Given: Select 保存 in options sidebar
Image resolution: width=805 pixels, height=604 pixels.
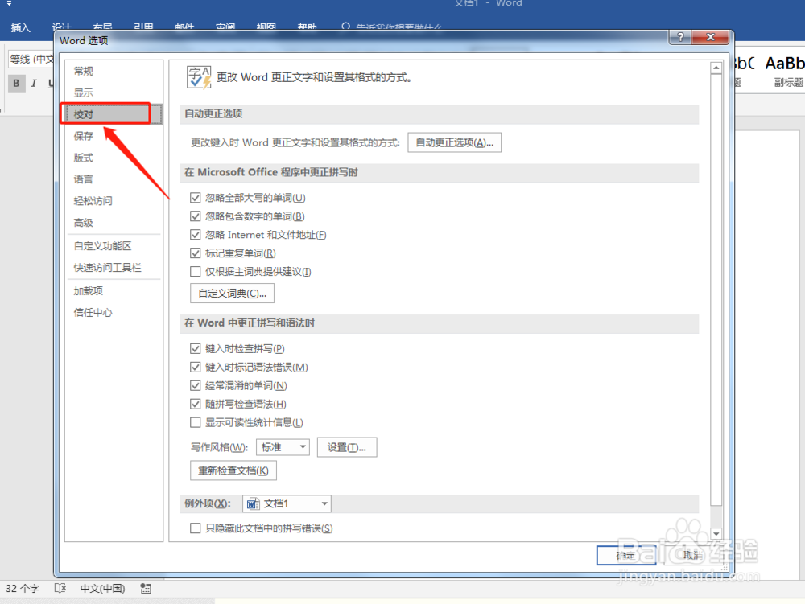Looking at the screenshot, I should (113, 136).
